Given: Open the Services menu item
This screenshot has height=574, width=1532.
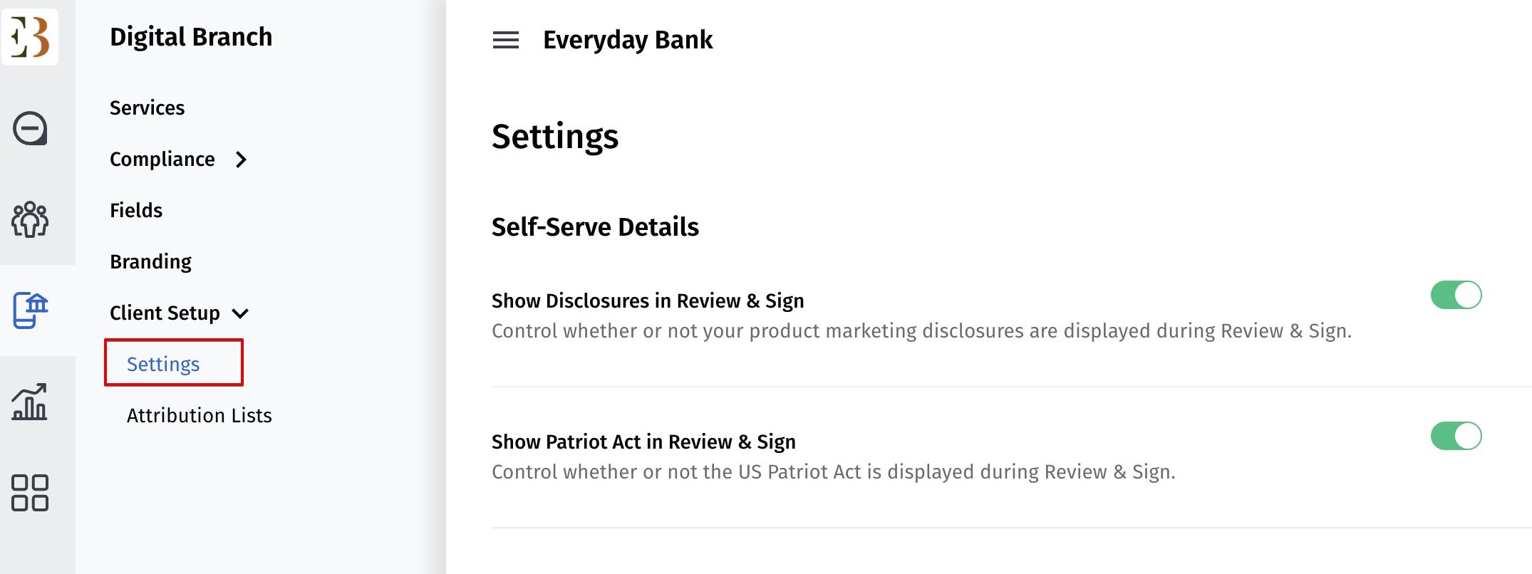Looking at the screenshot, I should click(x=147, y=108).
